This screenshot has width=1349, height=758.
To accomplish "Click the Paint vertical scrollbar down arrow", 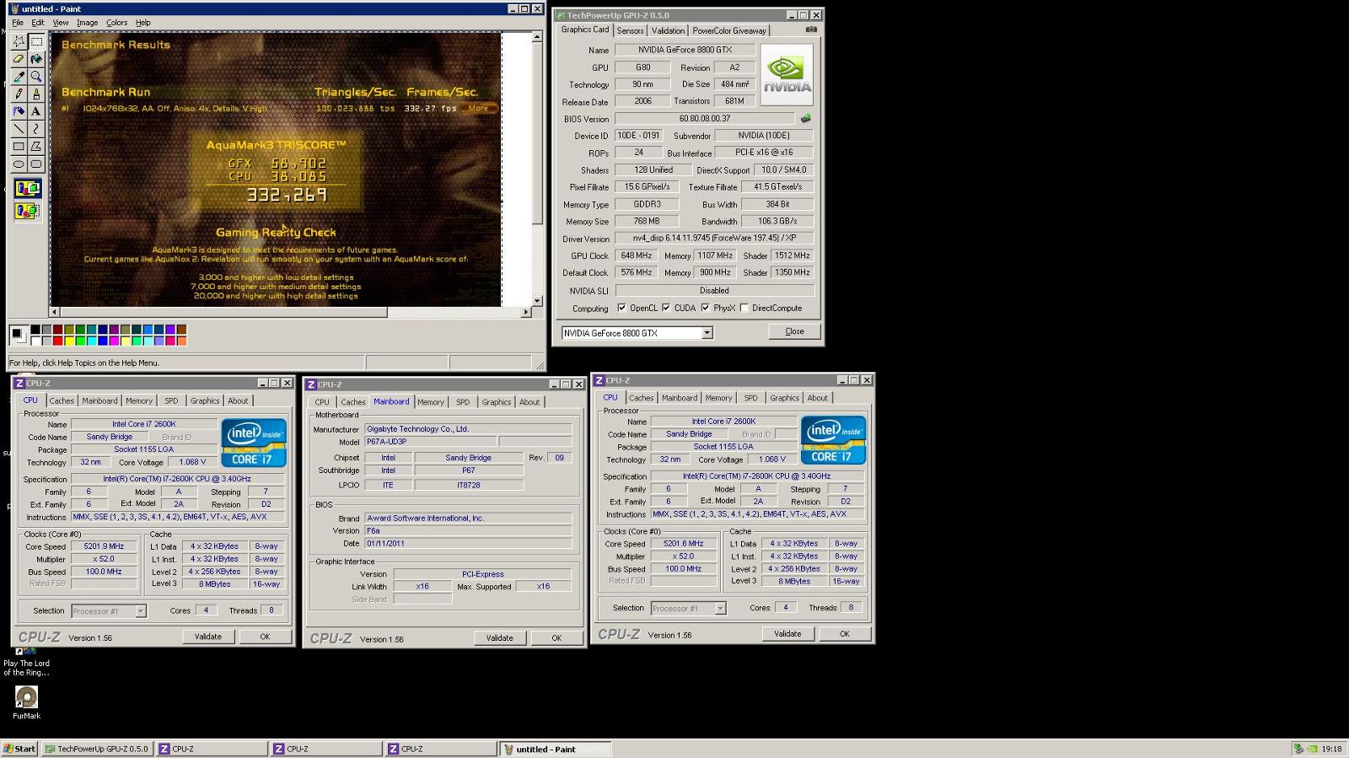I will pyautogui.click(x=537, y=301).
